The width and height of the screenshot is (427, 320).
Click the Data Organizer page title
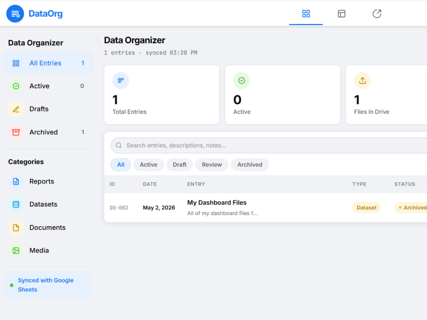[x=135, y=40]
